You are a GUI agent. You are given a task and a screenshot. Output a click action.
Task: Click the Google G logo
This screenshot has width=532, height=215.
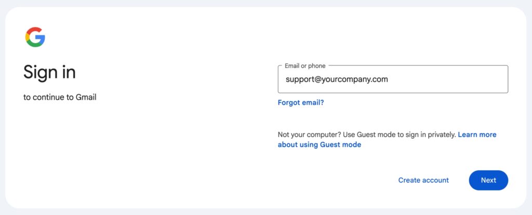(x=35, y=37)
